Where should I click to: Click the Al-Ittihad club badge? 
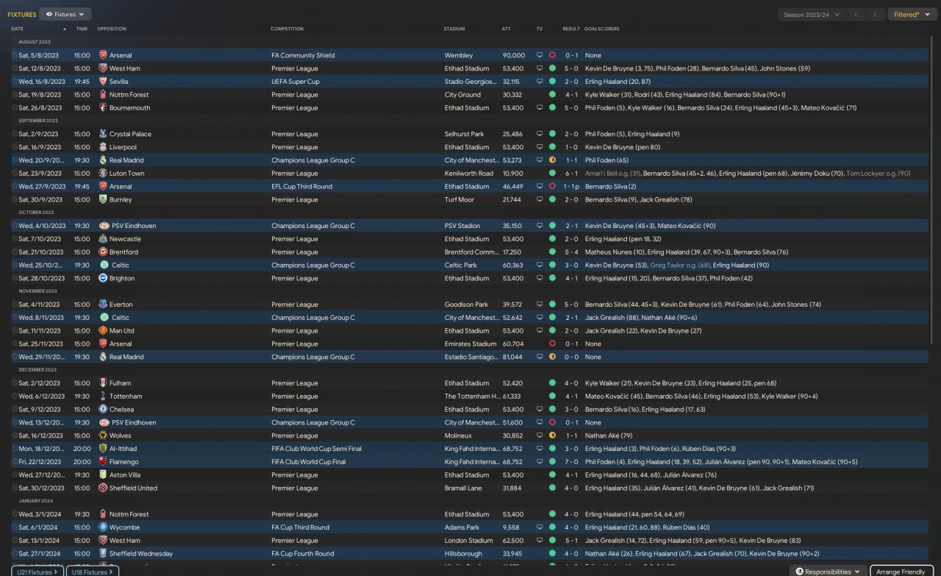103,449
